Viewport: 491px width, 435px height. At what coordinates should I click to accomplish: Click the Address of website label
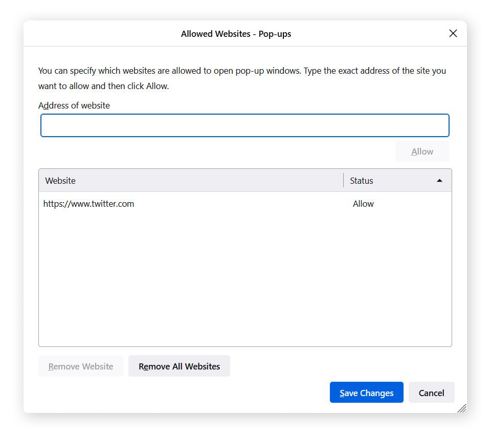click(x=74, y=105)
